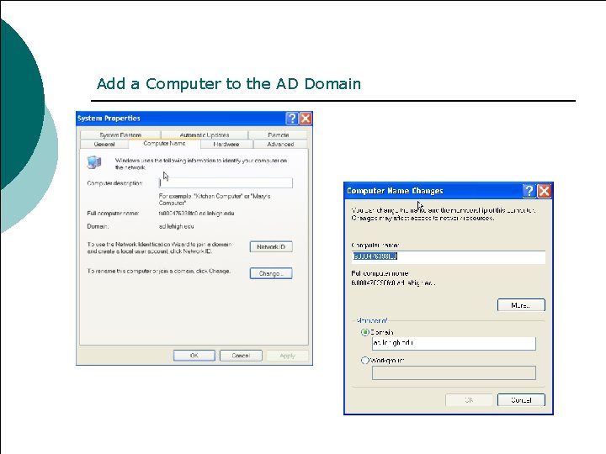Switch to the Remote tab

click(279, 135)
